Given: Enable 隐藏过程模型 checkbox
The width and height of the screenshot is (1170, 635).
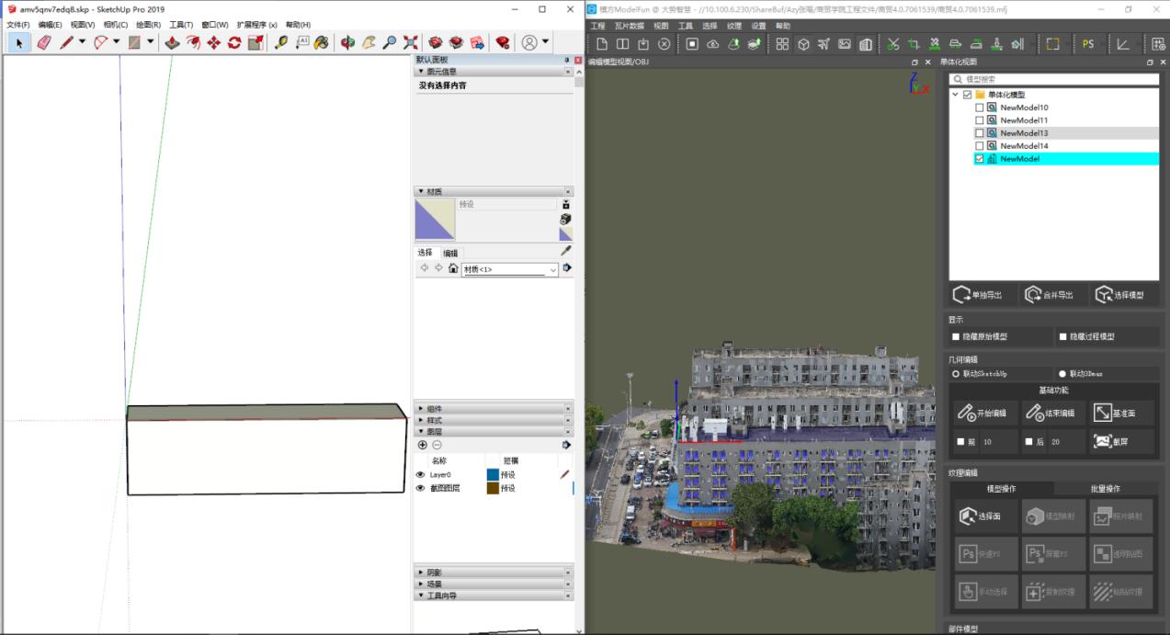Looking at the screenshot, I should (1063, 336).
